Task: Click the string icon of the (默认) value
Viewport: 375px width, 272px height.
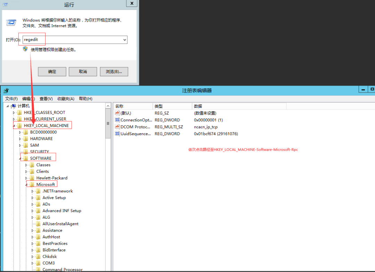Action: (117, 113)
